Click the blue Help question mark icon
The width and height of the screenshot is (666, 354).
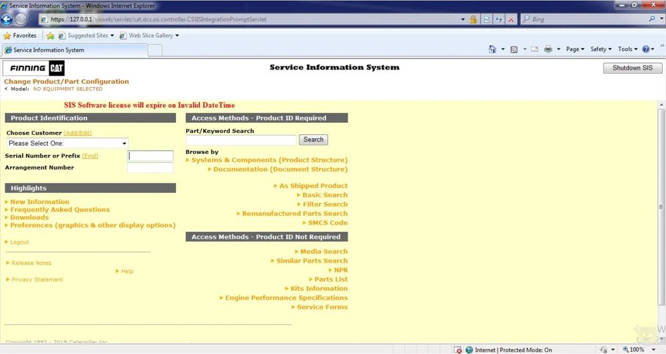[646, 49]
